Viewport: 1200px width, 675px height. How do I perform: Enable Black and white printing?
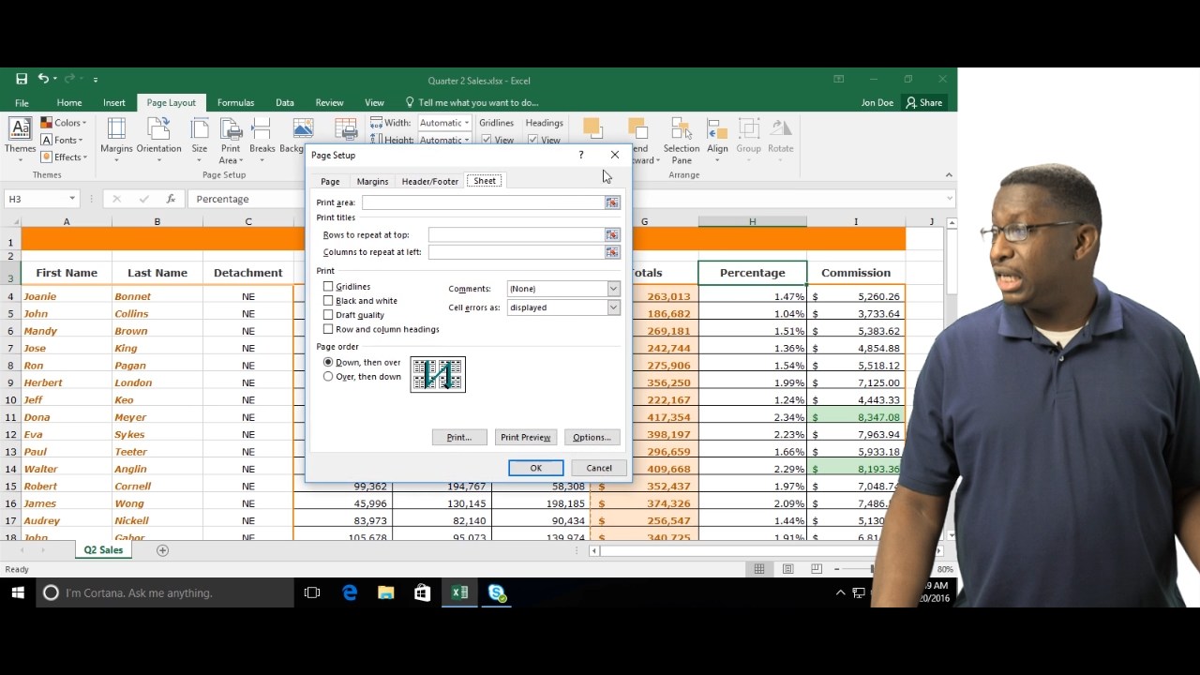coord(328,301)
